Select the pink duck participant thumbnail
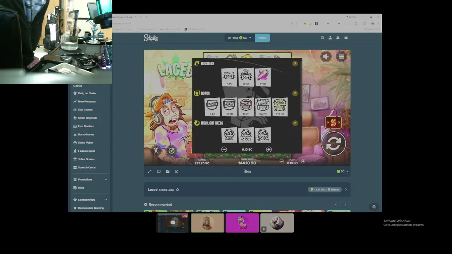The height and width of the screenshot is (254, 452). click(242, 223)
